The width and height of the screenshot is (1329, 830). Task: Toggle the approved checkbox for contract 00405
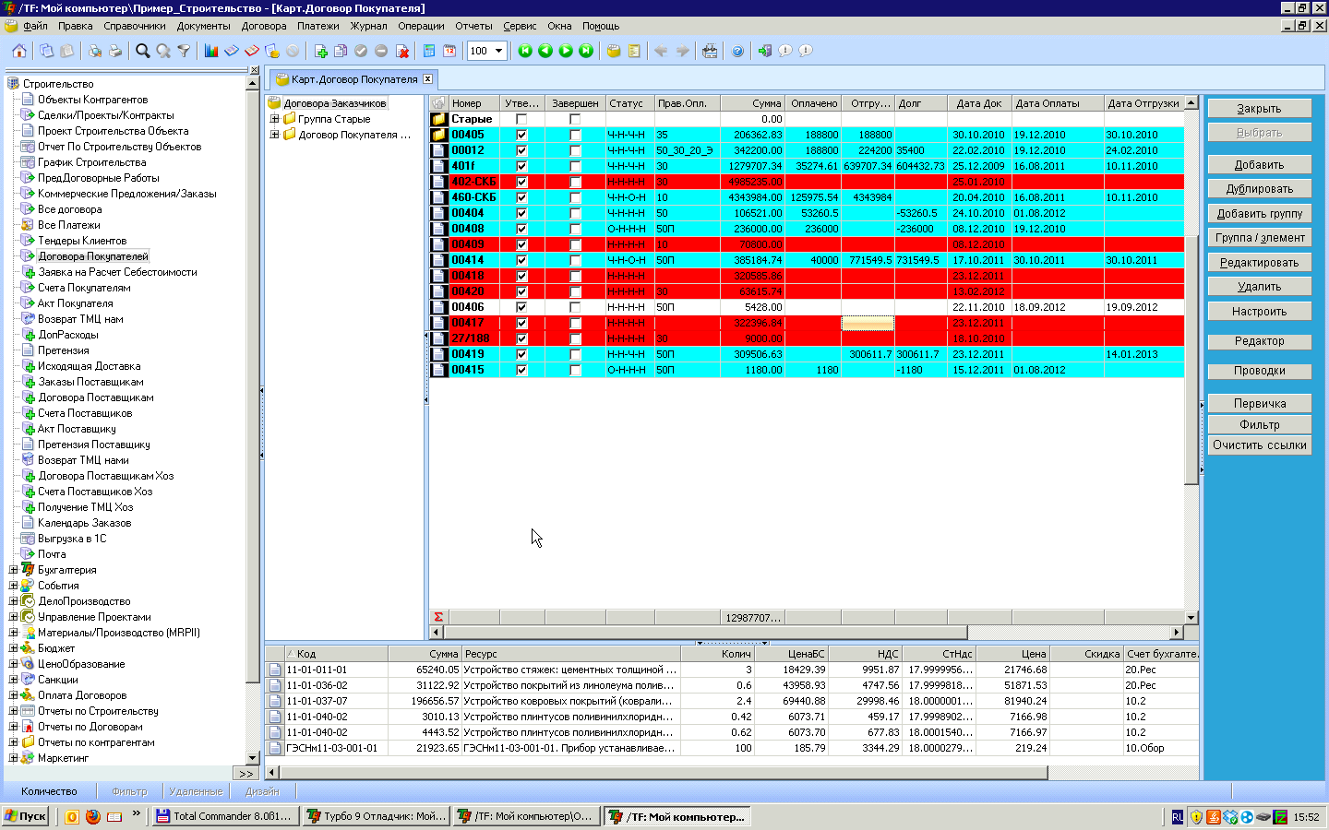(x=521, y=135)
